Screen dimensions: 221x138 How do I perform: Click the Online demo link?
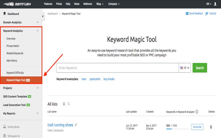coord(14,127)
